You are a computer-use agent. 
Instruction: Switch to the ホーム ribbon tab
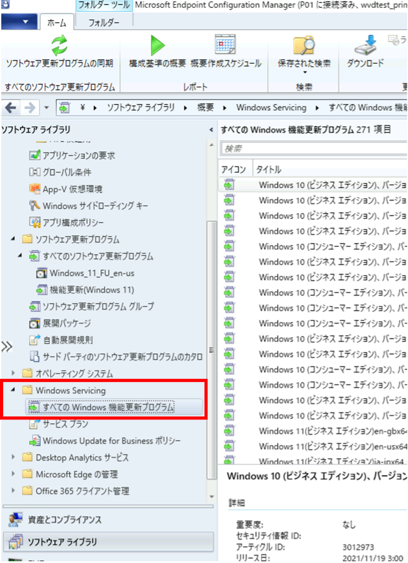point(57,22)
